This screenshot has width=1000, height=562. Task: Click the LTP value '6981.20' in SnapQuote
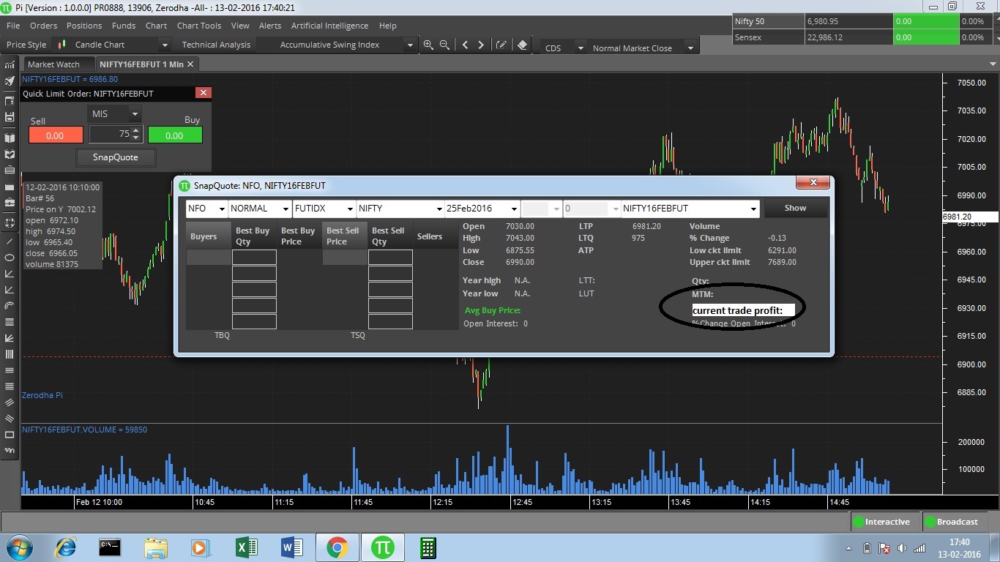(646, 227)
